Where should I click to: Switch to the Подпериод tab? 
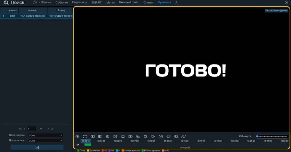80,3
